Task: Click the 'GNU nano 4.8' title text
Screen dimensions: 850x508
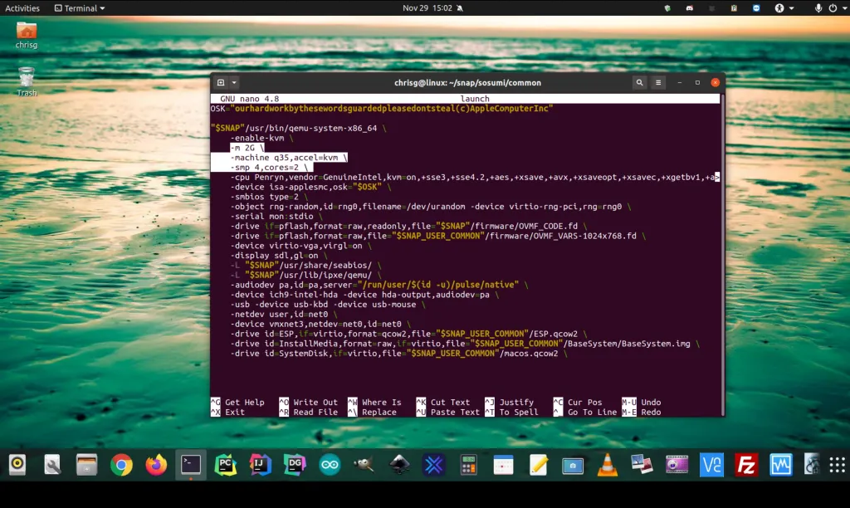Action: tap(249, 99)
